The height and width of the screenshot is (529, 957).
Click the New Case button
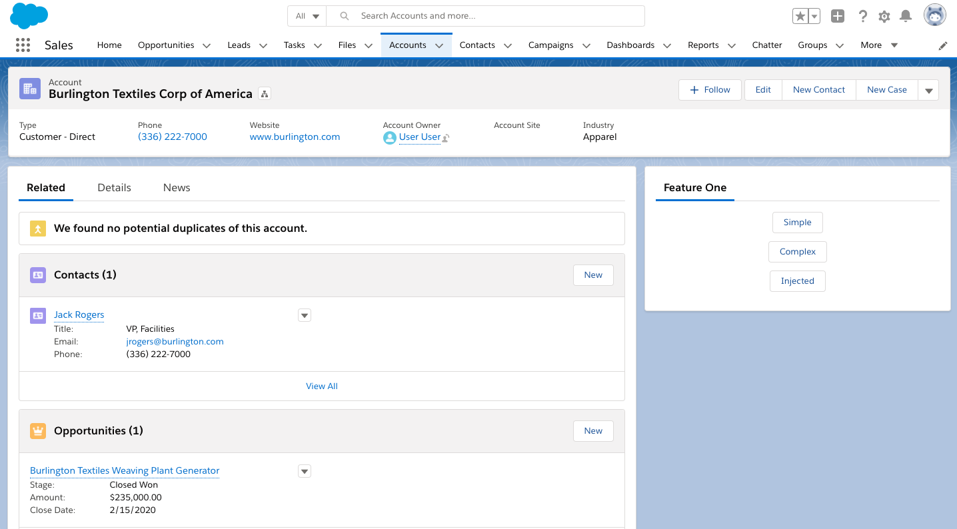click(887, 90)
